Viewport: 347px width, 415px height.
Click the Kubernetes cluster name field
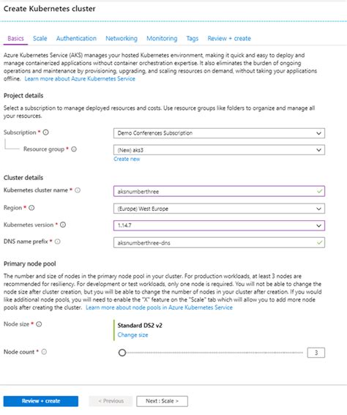(219, 191)
